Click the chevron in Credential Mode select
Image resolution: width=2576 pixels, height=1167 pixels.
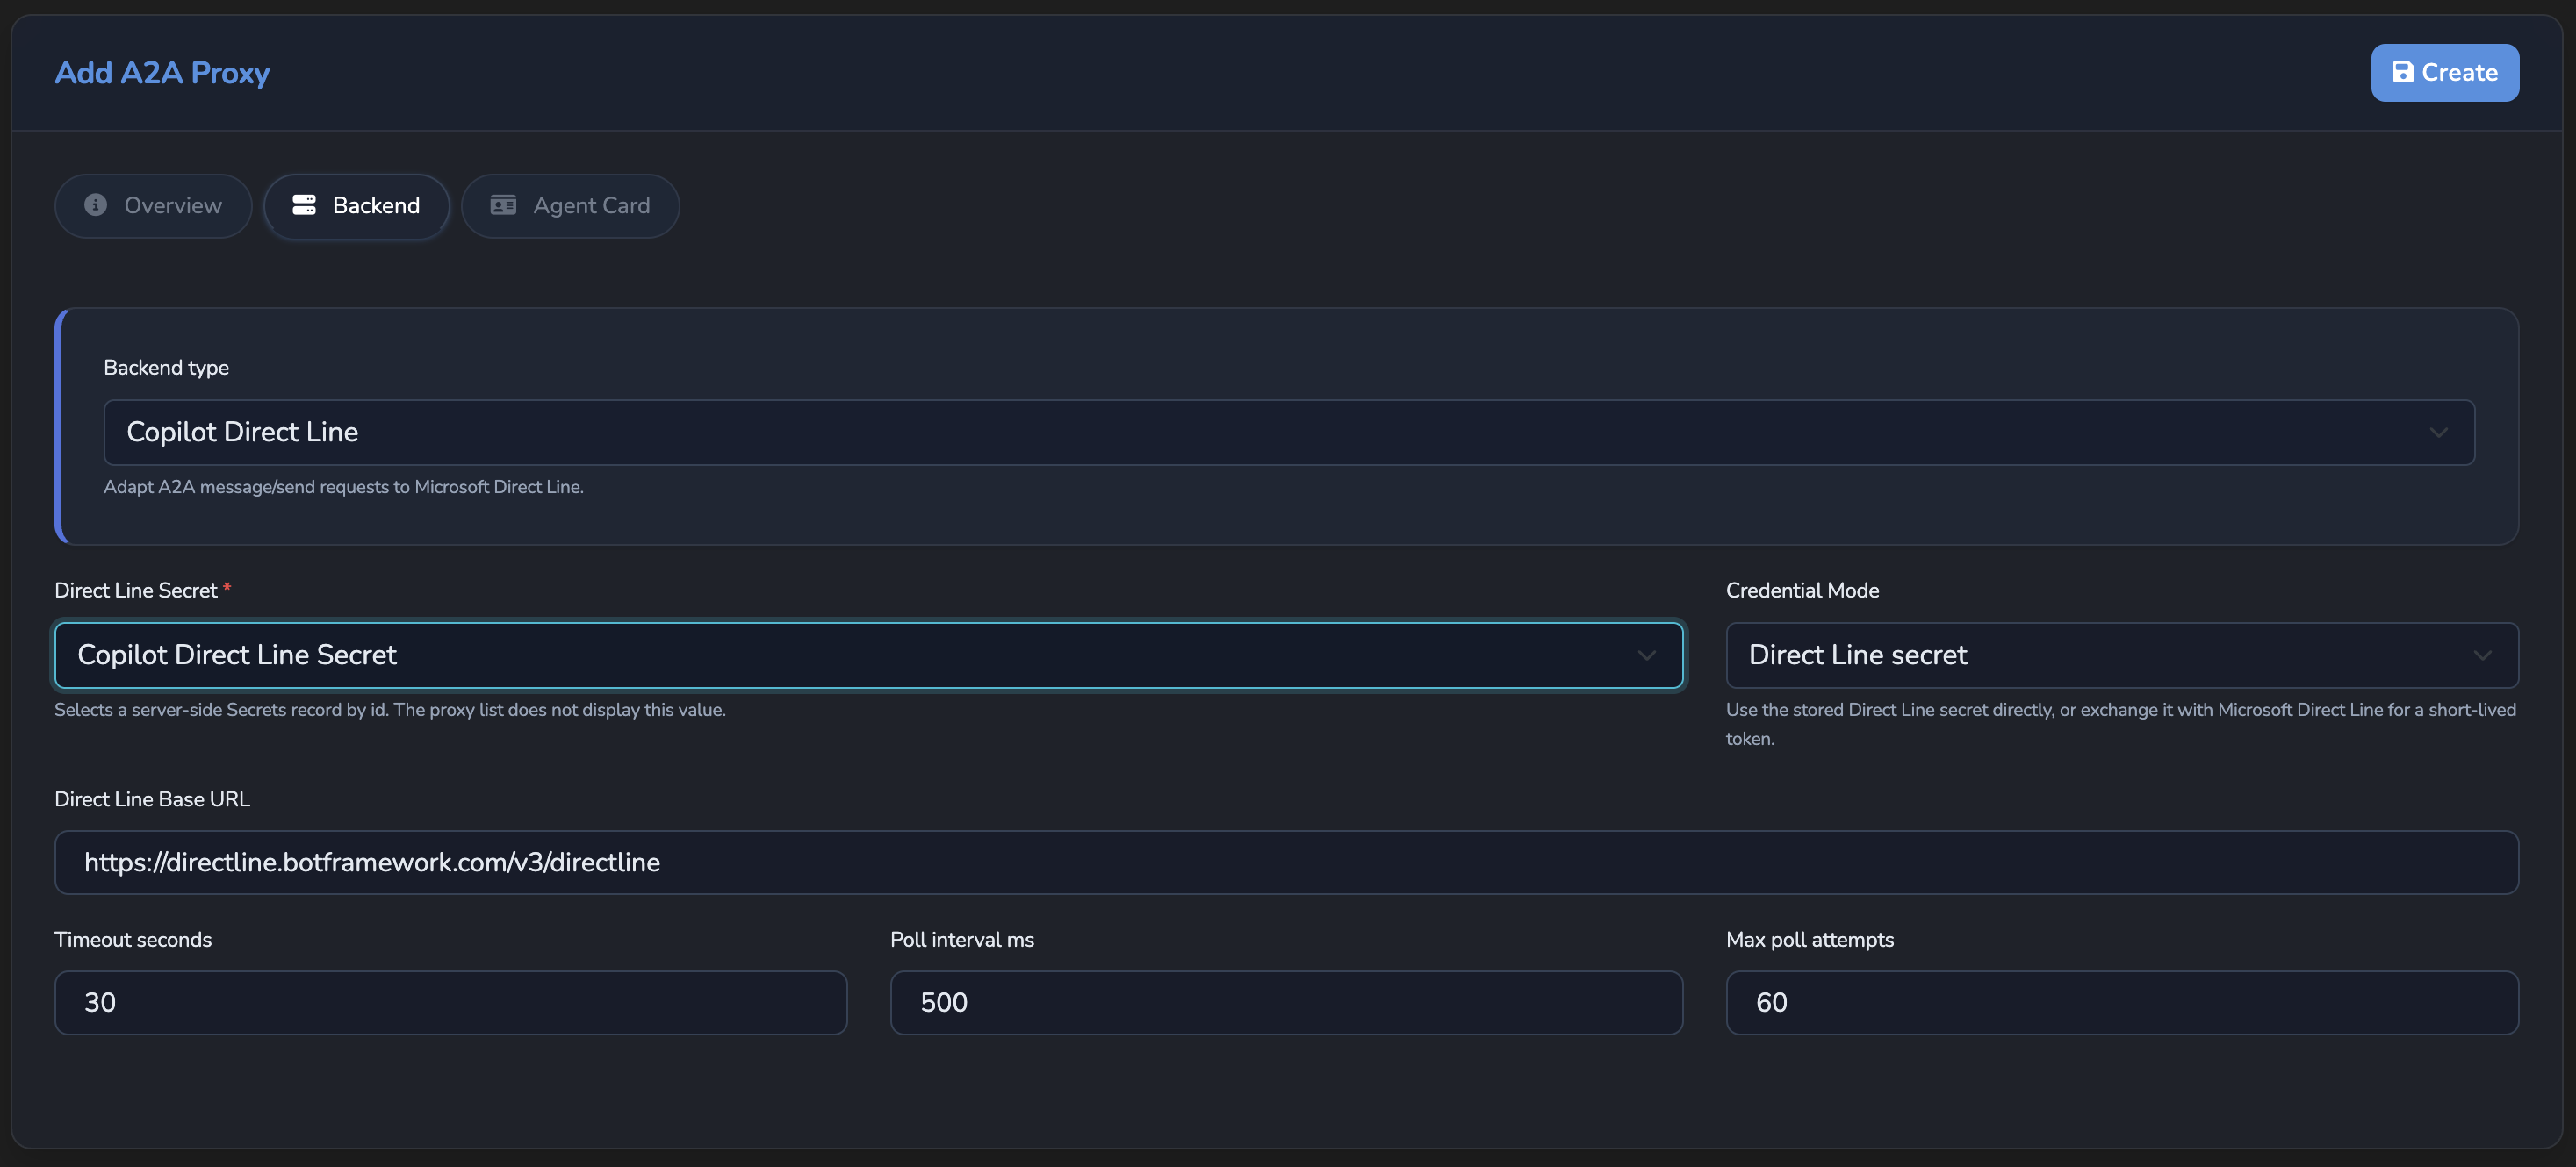pos(2482,655)
